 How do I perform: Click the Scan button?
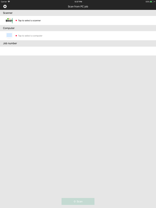tap(78, 201)
